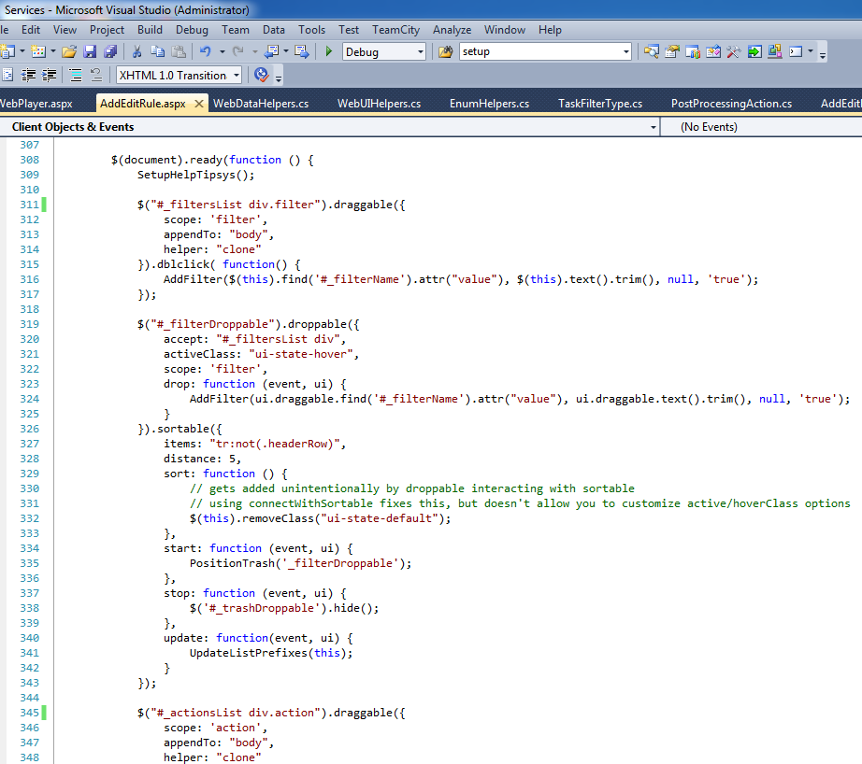Open the Toolbox hammer-and-wrench icon
Screen dimensions: 862x764
(734, 52)
